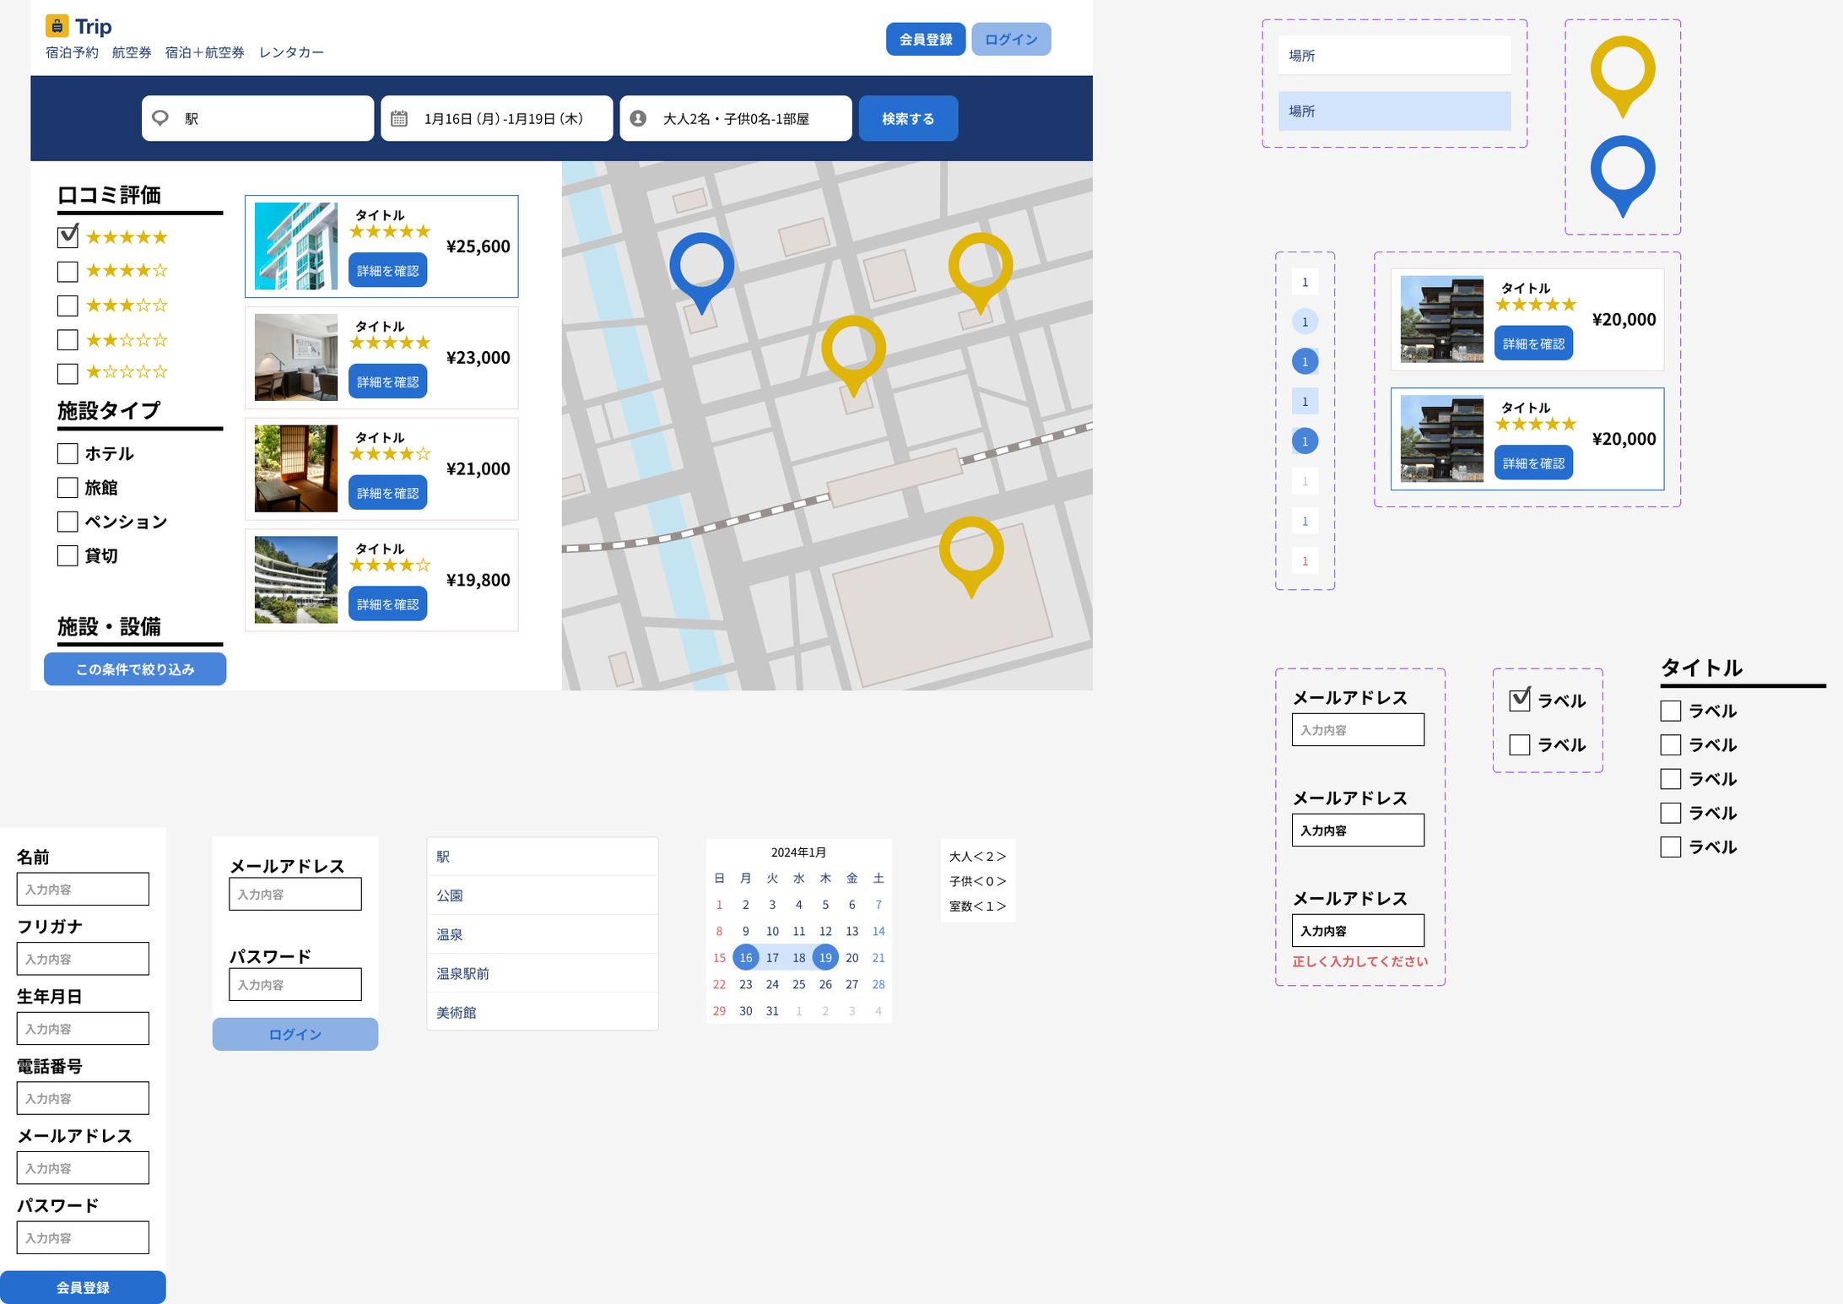1843x1304 pixels.
Task: Click the location pin icon in search field
Action: 160,118
